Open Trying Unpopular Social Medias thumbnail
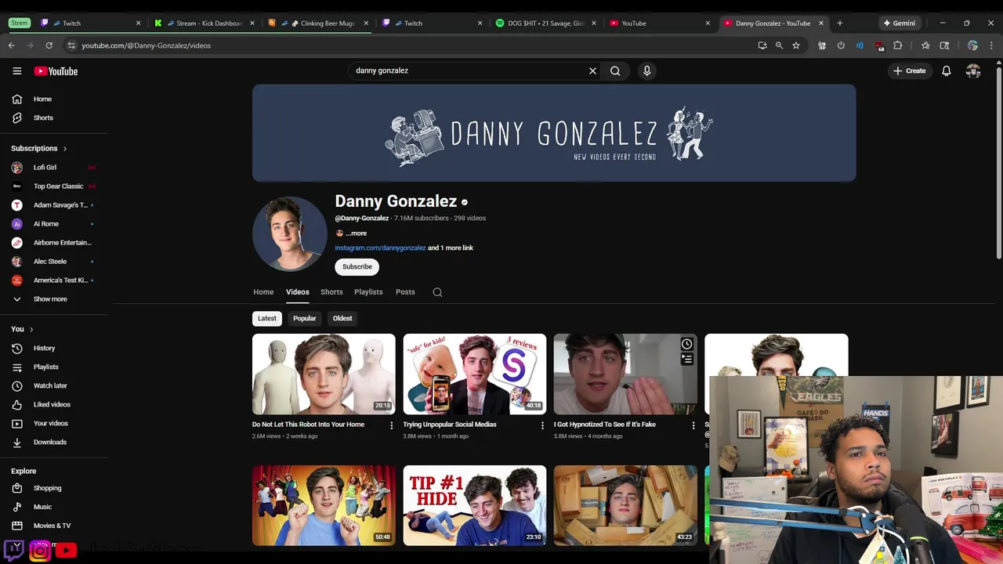The width and height of the screenshot is (1003, 564). point(475,374)
